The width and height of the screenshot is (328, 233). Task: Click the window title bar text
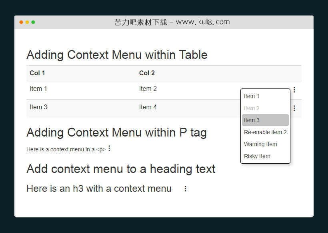tap(172, 22)
